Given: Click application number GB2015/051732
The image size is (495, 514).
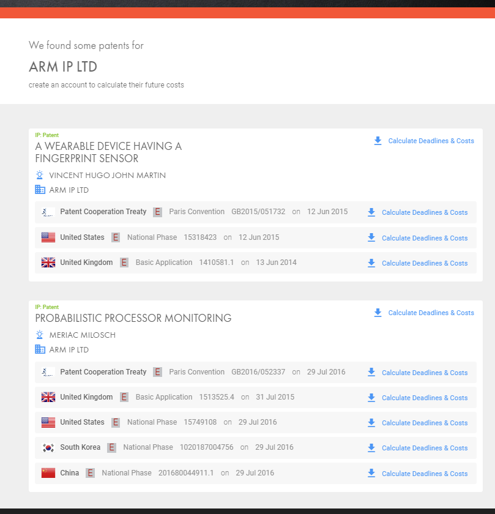Looking at the screenshot, I should (x=258, y=212).
